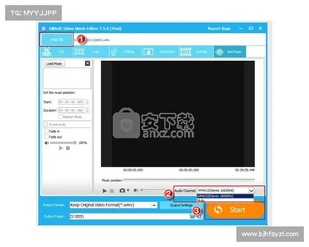Click the video preview area
The height and width of the screenshot is (247, 309).
[178, 114]
